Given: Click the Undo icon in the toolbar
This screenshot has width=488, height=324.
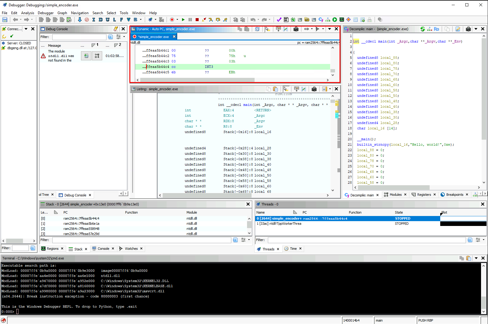Looking at the screenshot, I should (253, 20).
